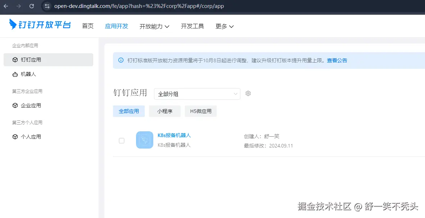Click the gray K8s报备机器人 description text

(x=174, y=145)
